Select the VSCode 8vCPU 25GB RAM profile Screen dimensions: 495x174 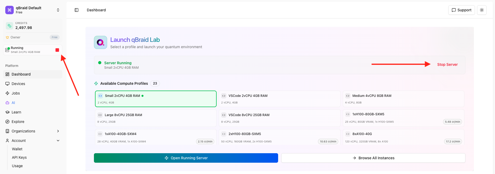click(x=279, y=118)
